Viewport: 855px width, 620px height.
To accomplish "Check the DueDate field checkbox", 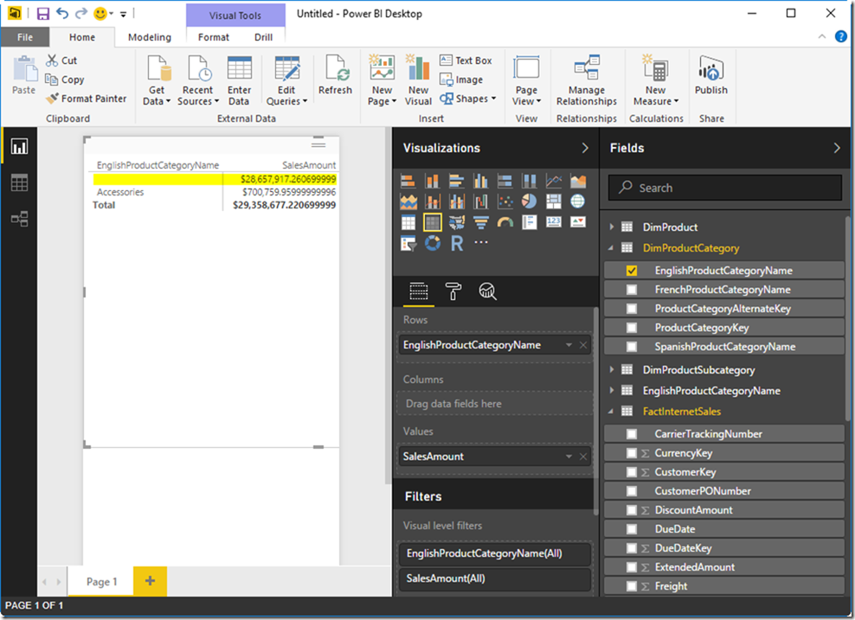I will tap(632, 529).
